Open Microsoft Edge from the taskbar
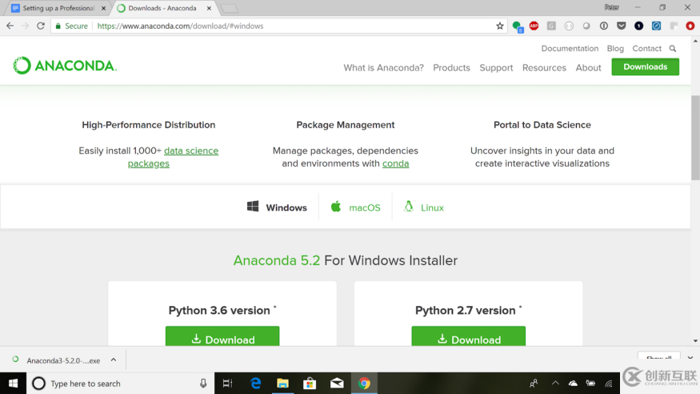The image size is (700, 394). pyautogui.click(x=256, y=384)
